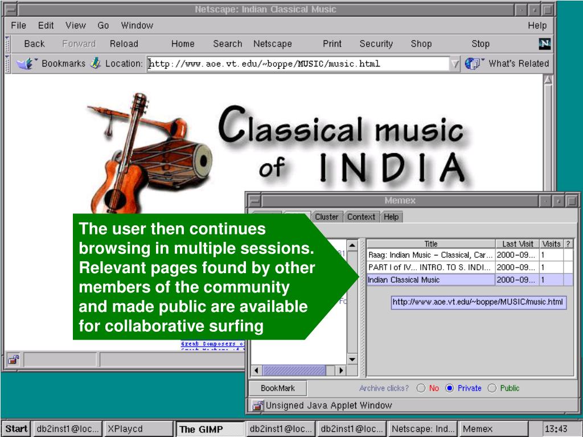Screen dimensions: 583x437
Task: Click the Unsigned Java Applet Window warning icon
Action: point(257,405)
